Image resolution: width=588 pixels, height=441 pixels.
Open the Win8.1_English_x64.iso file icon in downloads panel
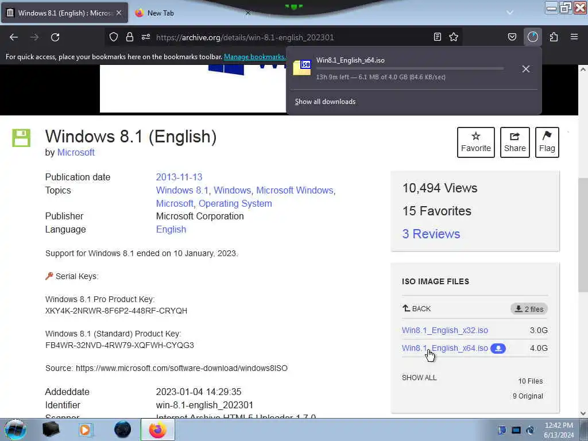click(x=302, y=68)
